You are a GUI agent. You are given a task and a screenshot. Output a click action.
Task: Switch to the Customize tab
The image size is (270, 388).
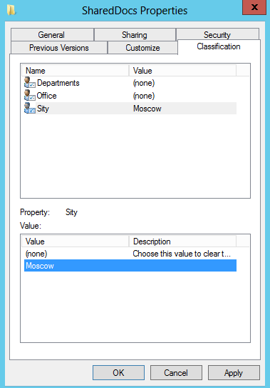pos(142,48)
